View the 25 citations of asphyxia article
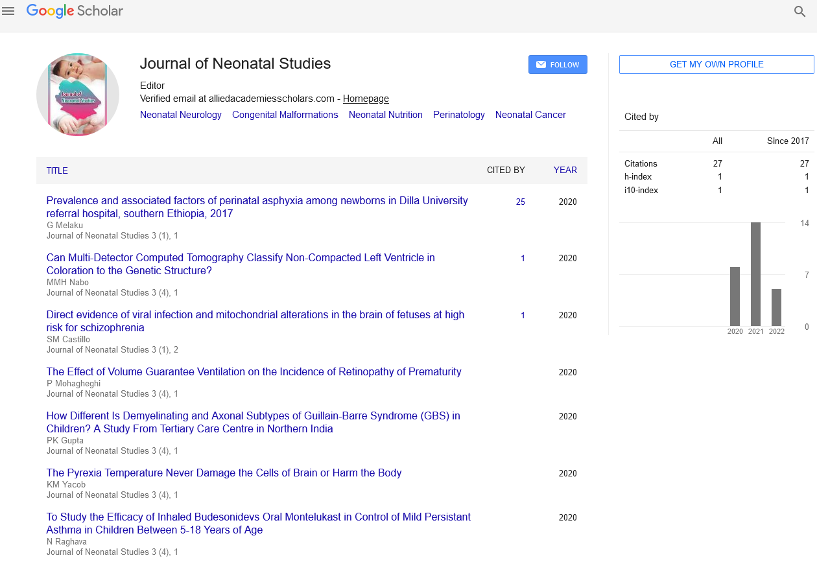The image size is (817, 562). click(x=521, y=202)
